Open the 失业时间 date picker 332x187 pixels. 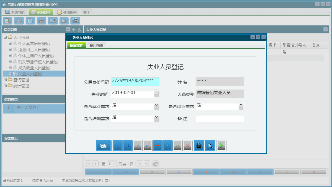point(156,93)
